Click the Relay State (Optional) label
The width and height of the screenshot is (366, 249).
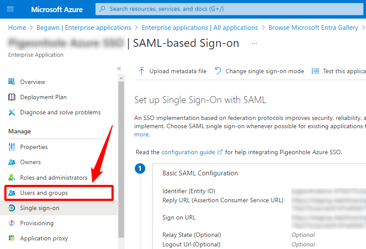point(191,235)
